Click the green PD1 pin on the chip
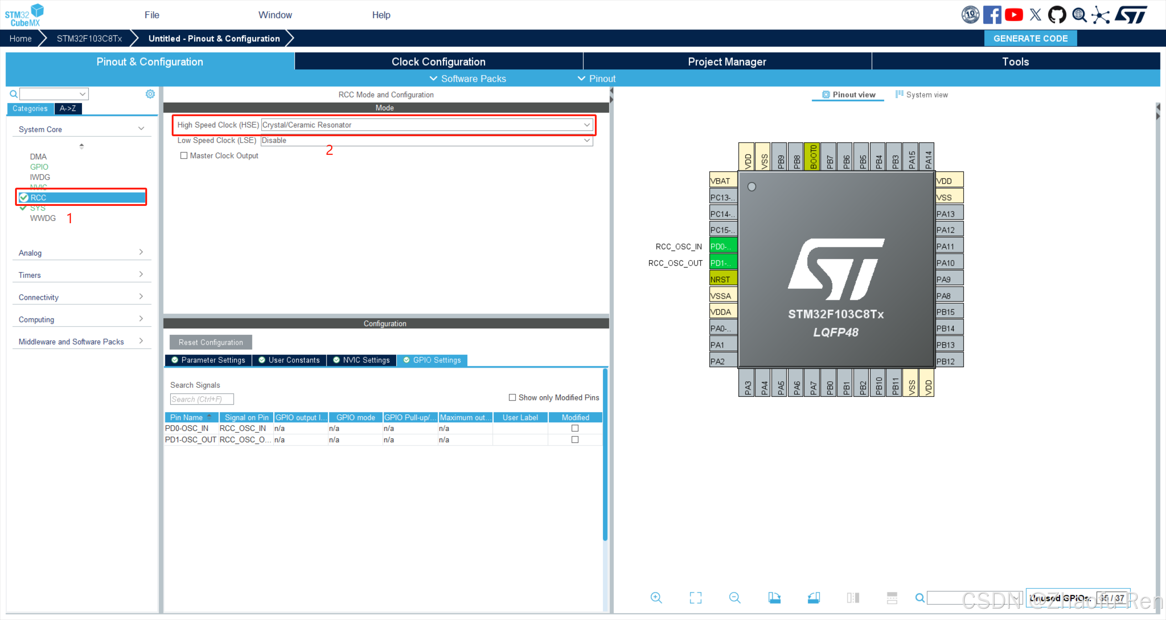1166x620 pixels. pyautogui.click(x=723, y=263)
